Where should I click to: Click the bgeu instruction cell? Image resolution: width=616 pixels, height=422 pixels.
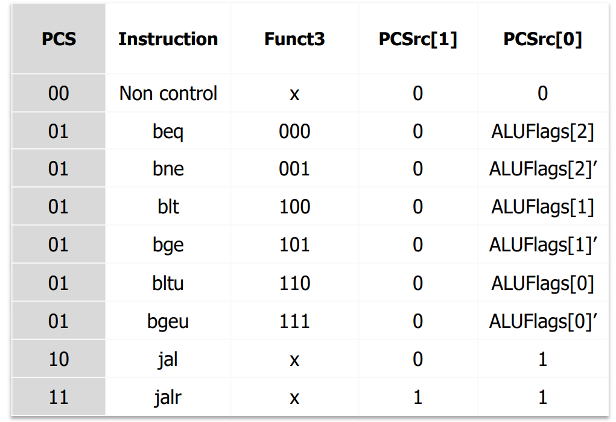pyautogui.click(x=168, y=321)
